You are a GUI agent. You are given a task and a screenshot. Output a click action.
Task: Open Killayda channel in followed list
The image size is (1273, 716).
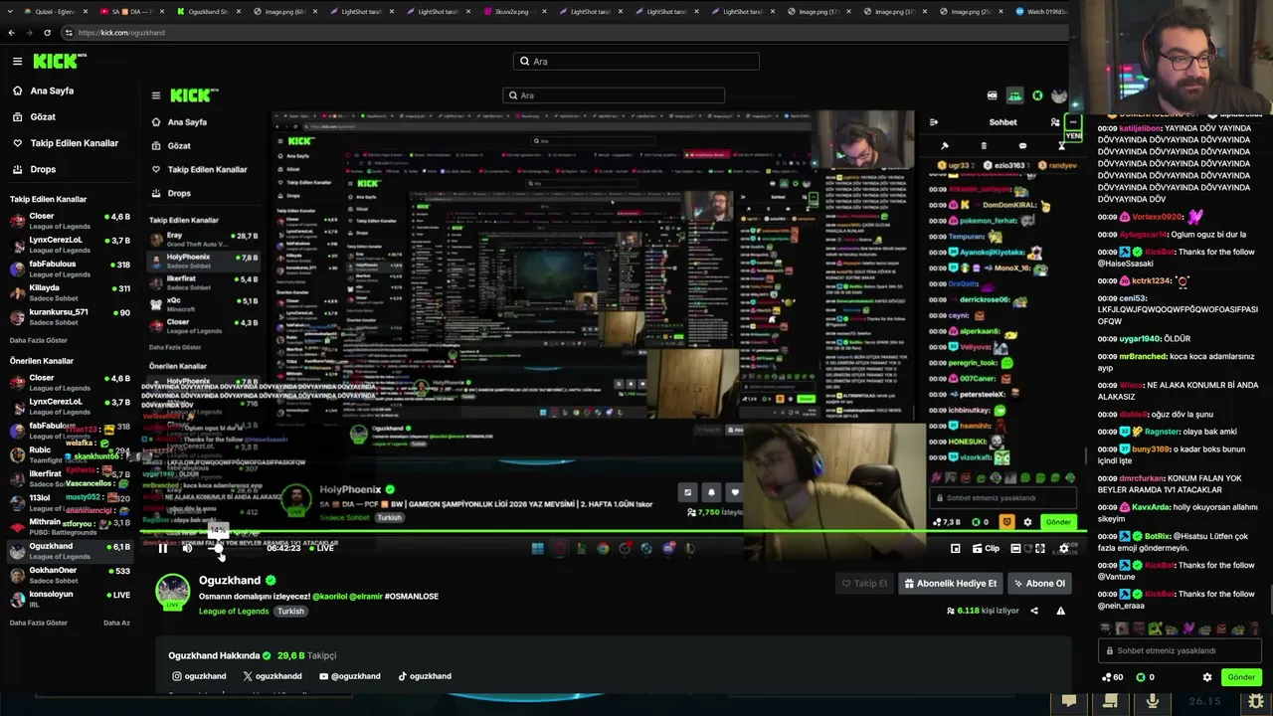click(x=70, y=292)
